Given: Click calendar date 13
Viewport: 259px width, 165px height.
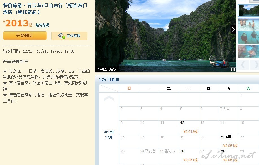Looking at the screenshot, I should pyautogui.click(x=202, y=123).
